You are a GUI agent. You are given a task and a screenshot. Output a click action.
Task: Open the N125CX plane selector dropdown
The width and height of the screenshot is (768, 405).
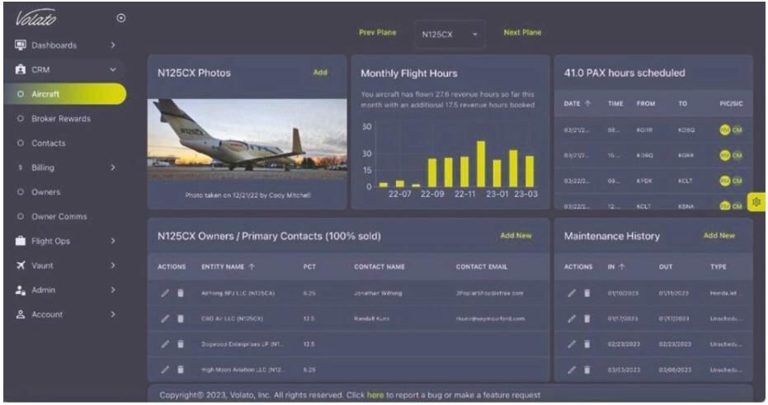coord(450,35)
